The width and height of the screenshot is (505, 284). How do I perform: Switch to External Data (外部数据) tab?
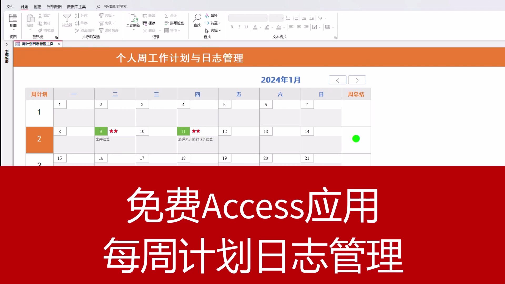click(x=54, y=7)
